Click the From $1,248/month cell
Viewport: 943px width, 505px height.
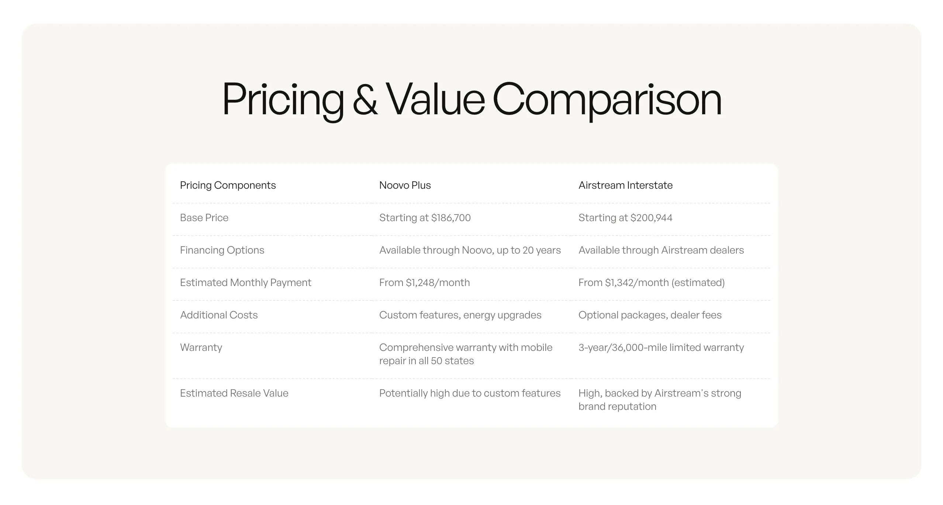tap(425, 282)
